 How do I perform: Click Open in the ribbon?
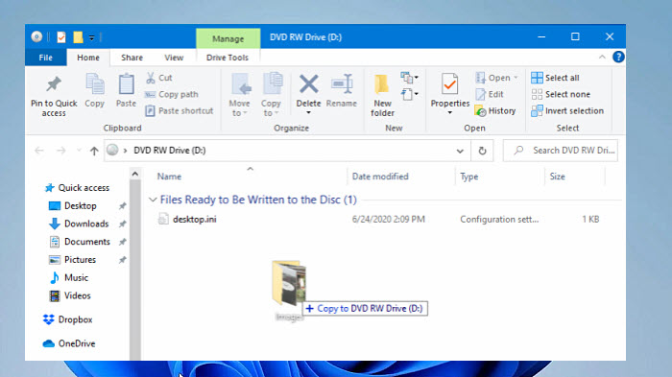(496, 78)
